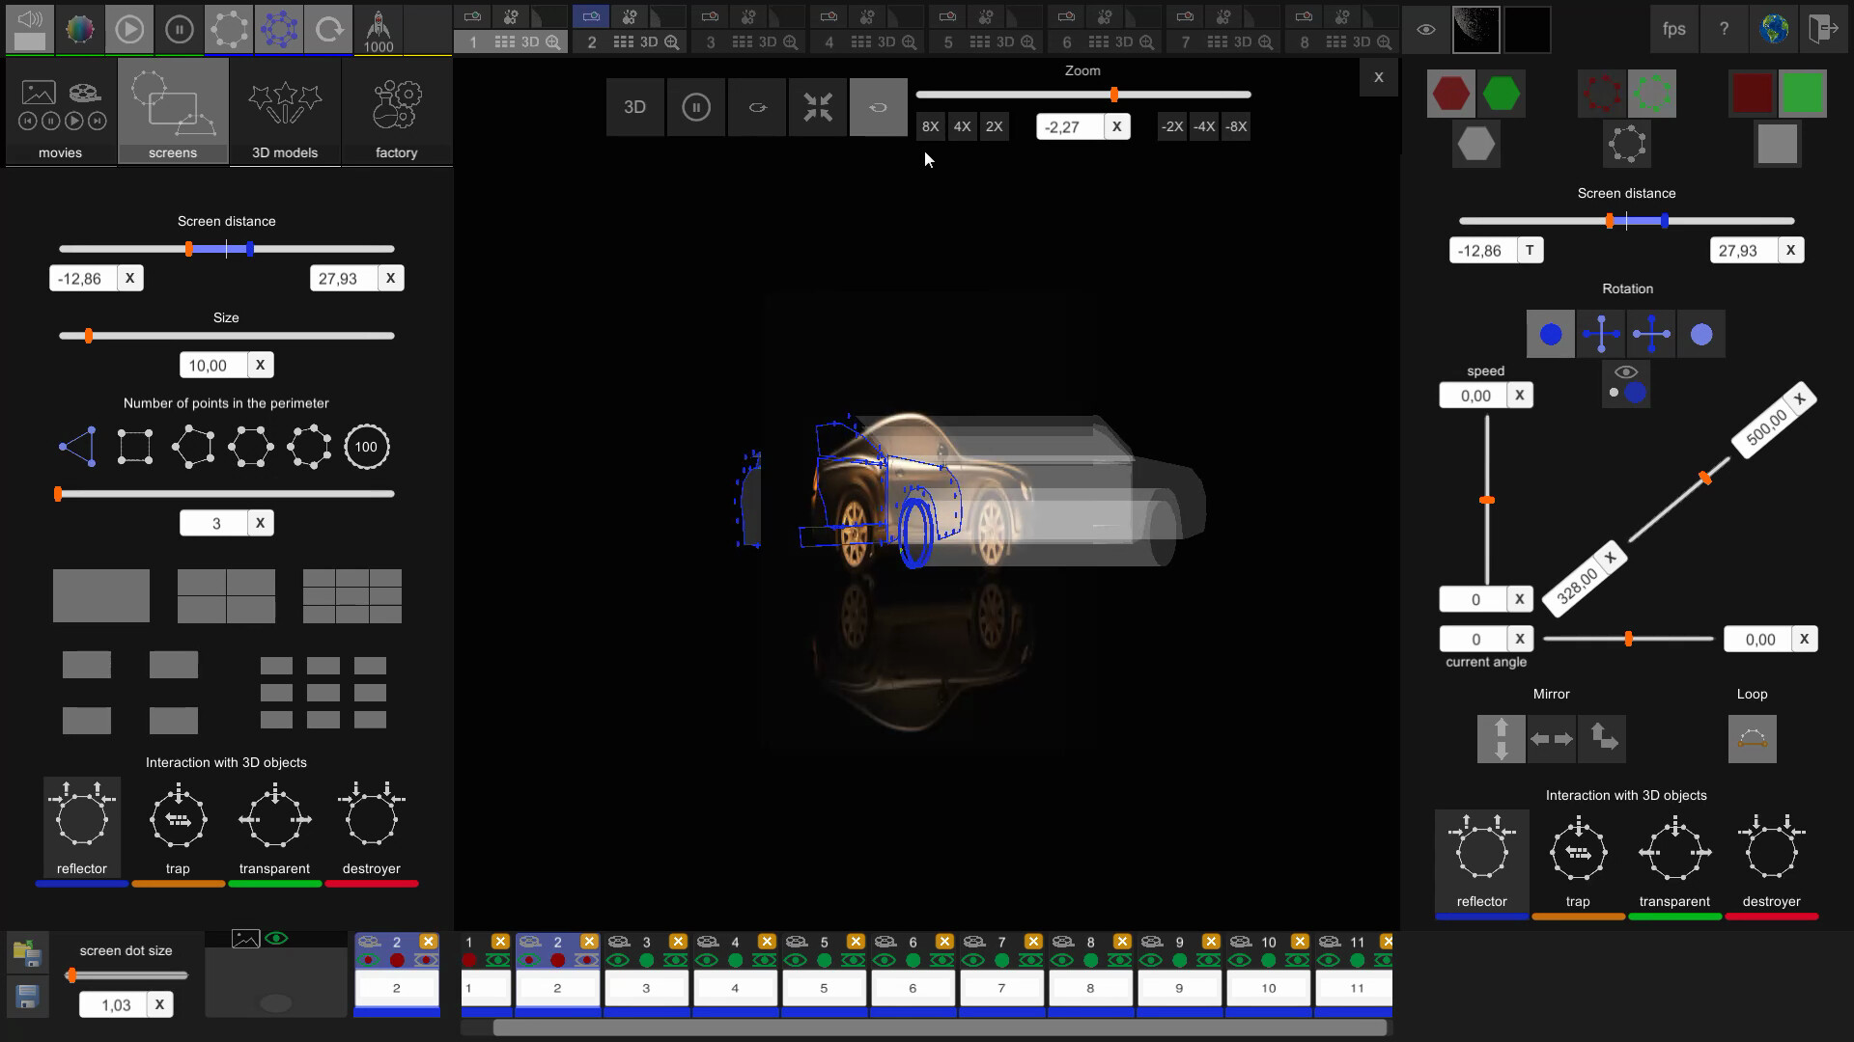The width and height of the screenshot is (1854, 1042).
Task: Choose the reflector interaction mode
Action: point(81,822)
